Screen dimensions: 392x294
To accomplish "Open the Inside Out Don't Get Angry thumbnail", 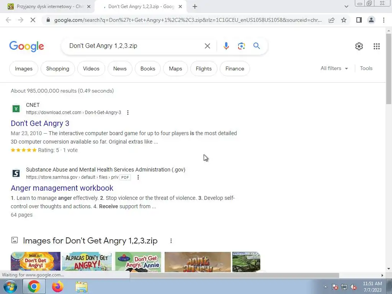I will (36, 262).
